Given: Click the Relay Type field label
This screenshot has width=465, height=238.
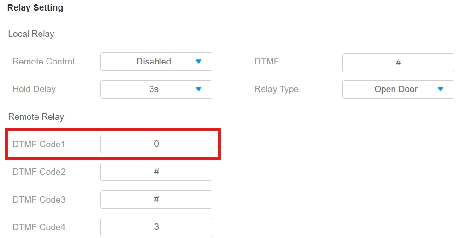Looking at the screenshot, I should pos(276,89).
